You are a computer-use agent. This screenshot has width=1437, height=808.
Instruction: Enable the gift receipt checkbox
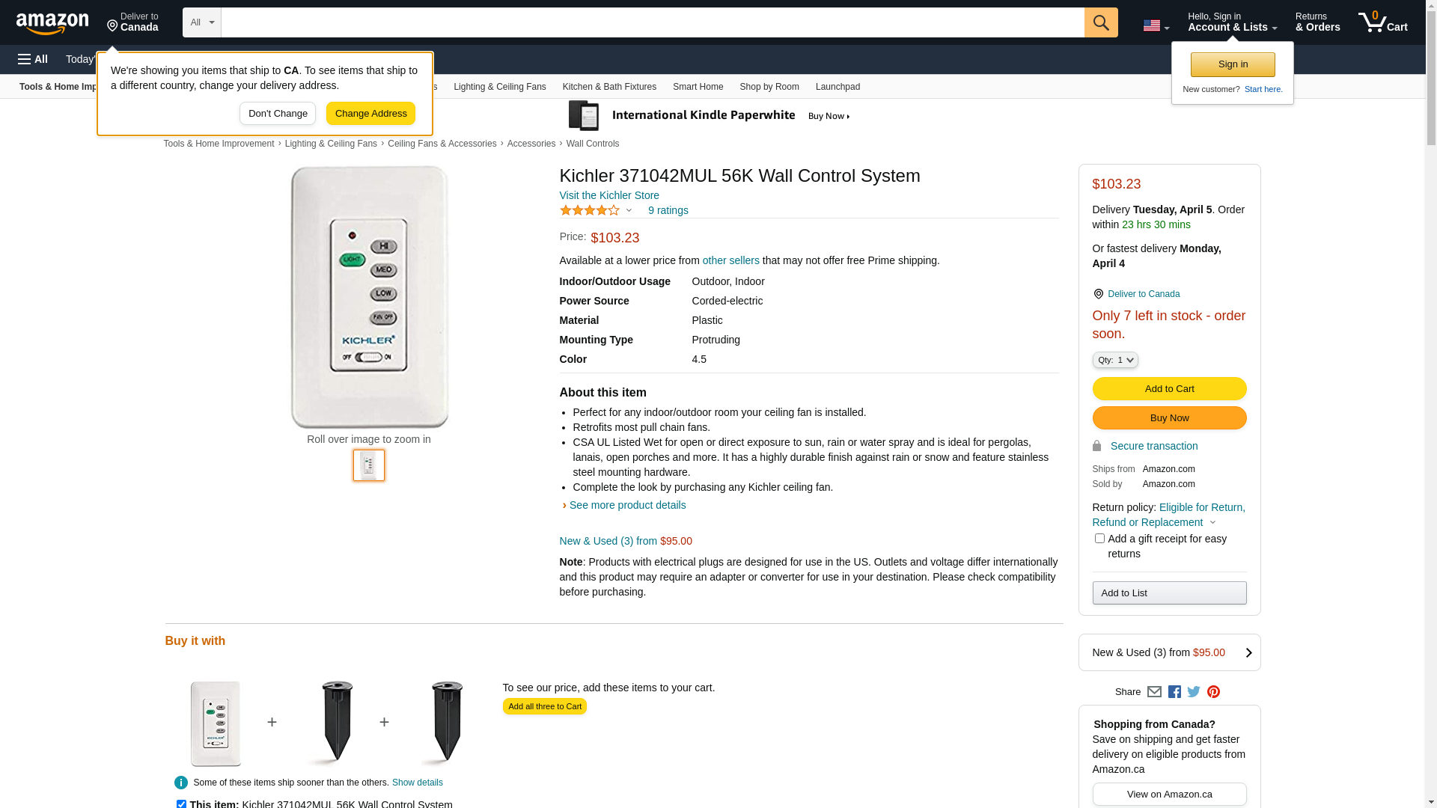tap(1099, 539)
